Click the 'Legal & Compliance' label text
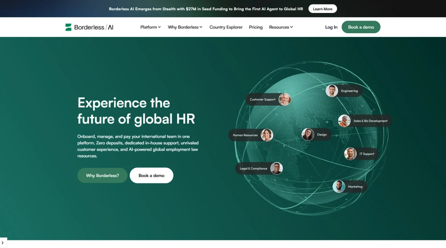 (253, 168)
